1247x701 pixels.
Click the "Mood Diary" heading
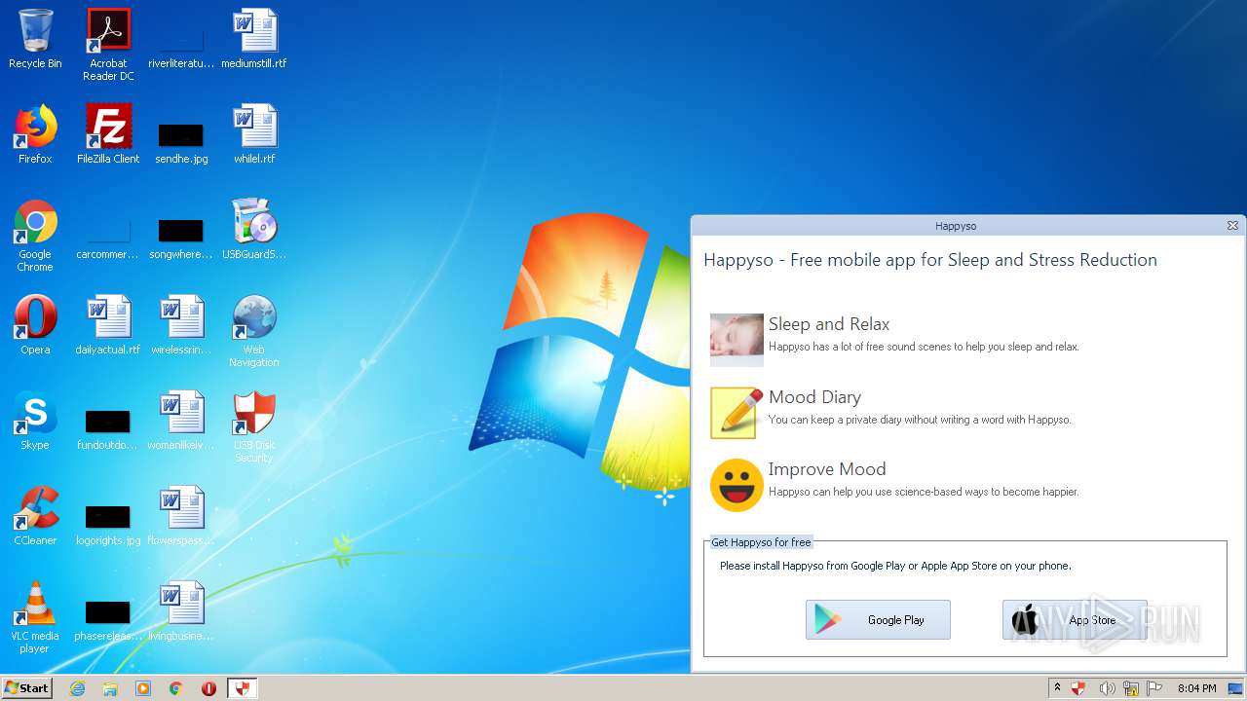coord(814,397)
